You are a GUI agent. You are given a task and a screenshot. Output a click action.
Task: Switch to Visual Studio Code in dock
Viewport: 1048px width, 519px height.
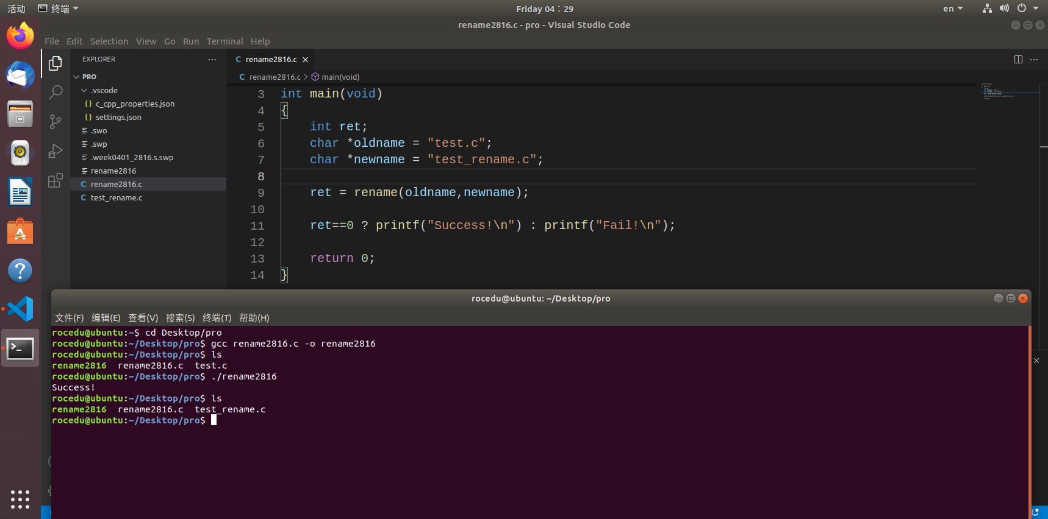coord(20,309)
